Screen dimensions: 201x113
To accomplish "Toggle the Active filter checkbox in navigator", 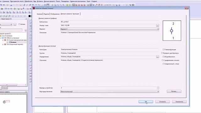I will 19,24.
